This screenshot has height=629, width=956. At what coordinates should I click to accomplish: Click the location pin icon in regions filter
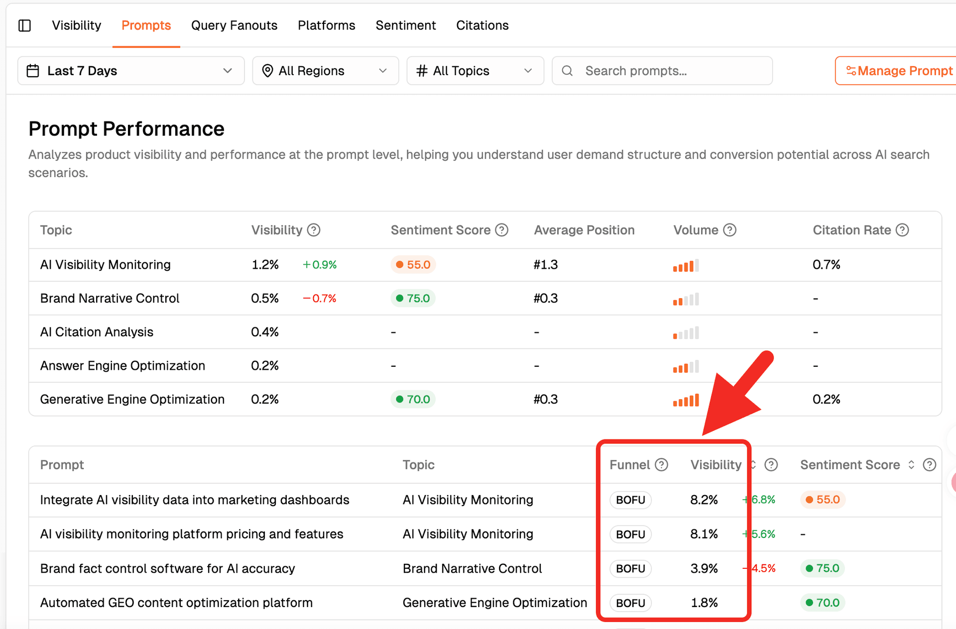(267, 71)
